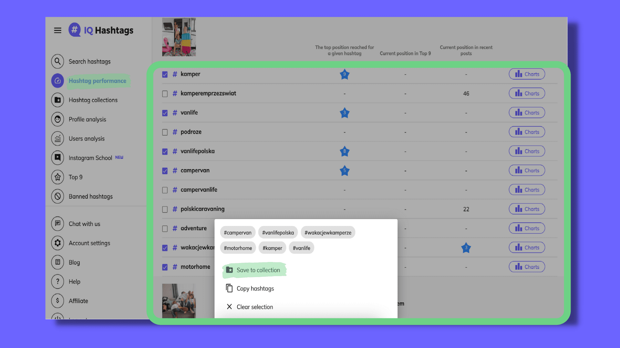
Task: Click Copy hashtags in popup menu
Action: 255,288
